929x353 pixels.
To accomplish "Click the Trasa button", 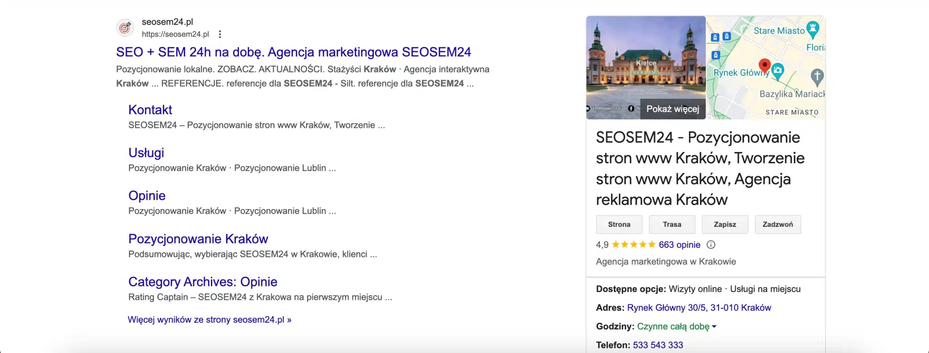I will [672, 225].
